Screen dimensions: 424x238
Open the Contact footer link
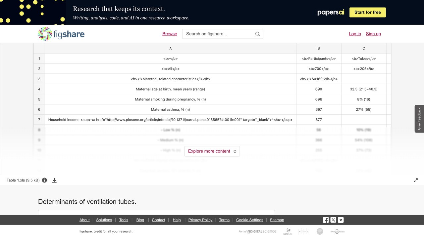[x=158, y=220]
